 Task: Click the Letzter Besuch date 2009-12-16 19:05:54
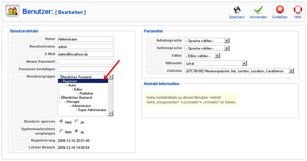(74, 148)
